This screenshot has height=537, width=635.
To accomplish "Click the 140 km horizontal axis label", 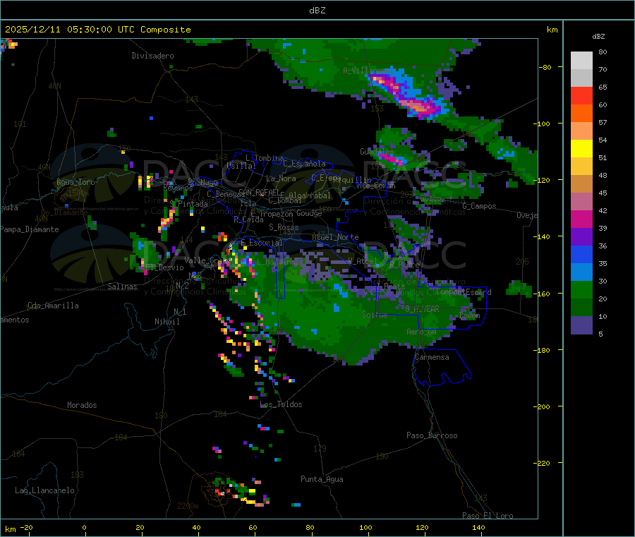I will 478,527.
